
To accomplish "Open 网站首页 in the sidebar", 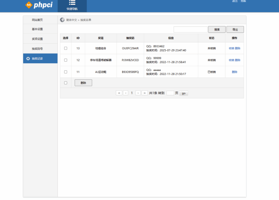I will tap(40, 20).
